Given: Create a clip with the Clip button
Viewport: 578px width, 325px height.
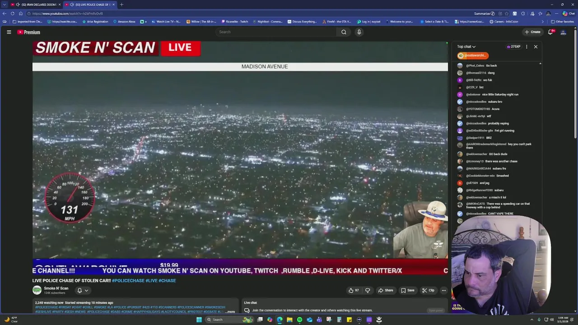Looking at the screenshot, I should (x=428, y=290).
